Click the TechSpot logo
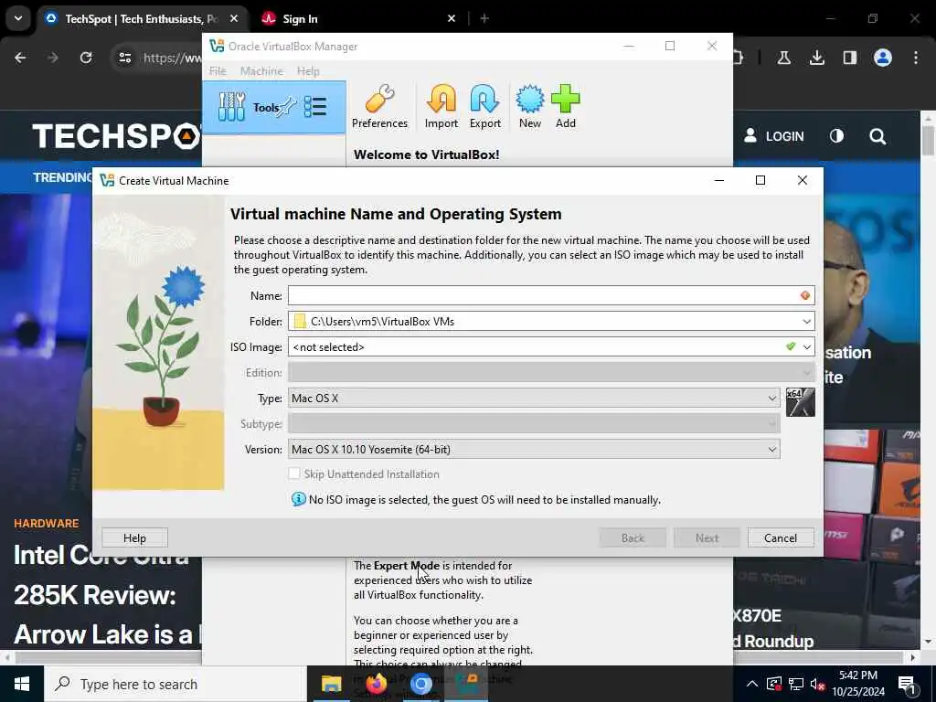The height and width of the screenshot is (702, 936). [x=116, y=136]
